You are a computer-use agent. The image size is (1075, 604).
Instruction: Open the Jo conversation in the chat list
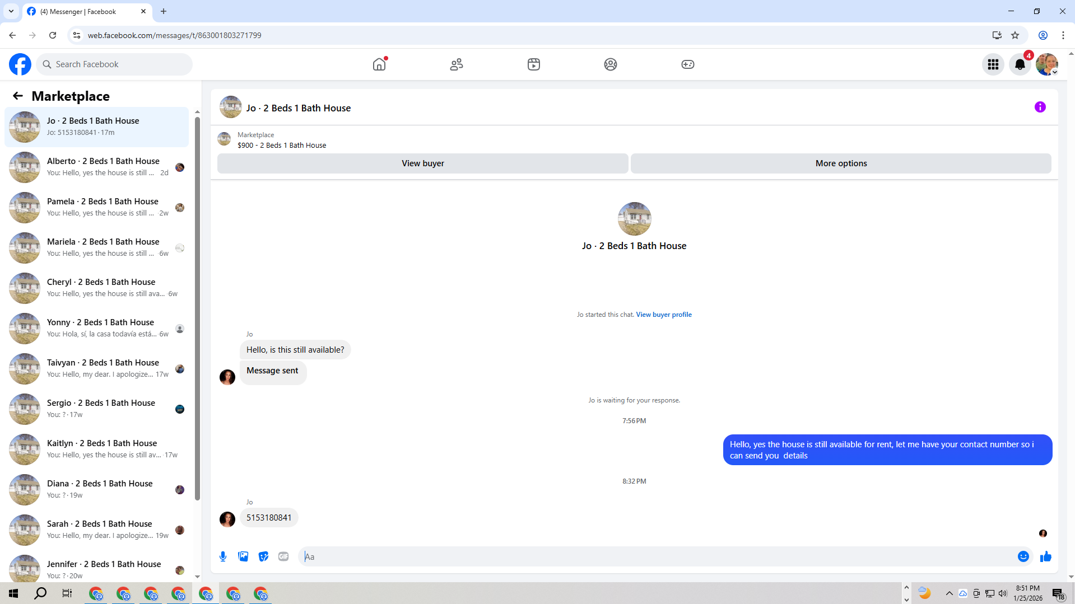point(96,127)
